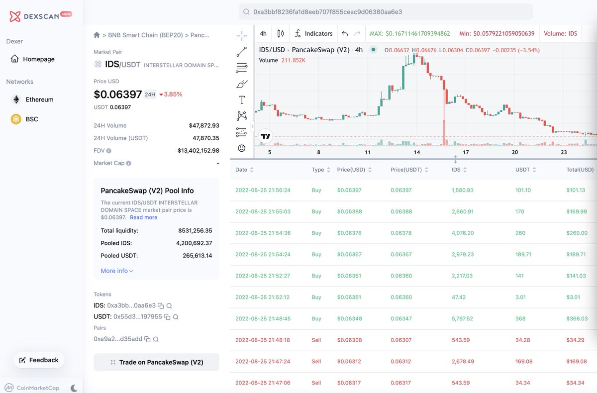
Task: Expand More info in pool section
Action: pos(117,271)
